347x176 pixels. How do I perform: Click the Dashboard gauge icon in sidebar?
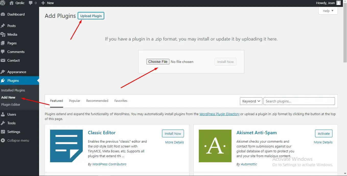coord(3,15)
